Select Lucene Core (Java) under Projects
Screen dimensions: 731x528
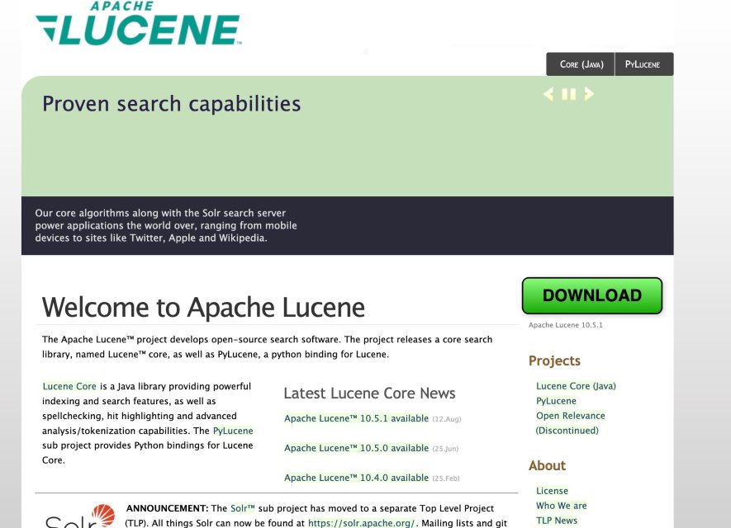pyautogui.click(x=576, y=386)
